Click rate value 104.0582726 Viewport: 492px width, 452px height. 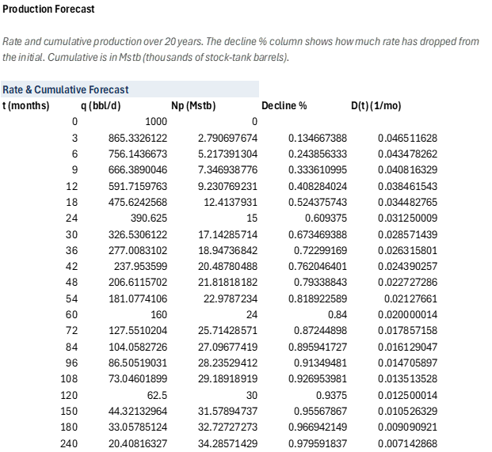[138, 347]
